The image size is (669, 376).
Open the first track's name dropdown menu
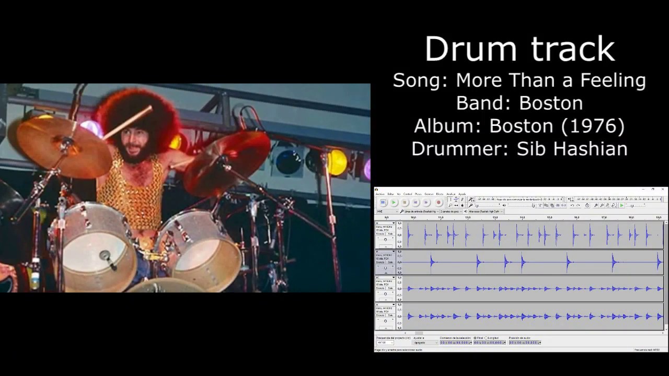point(388,223)
